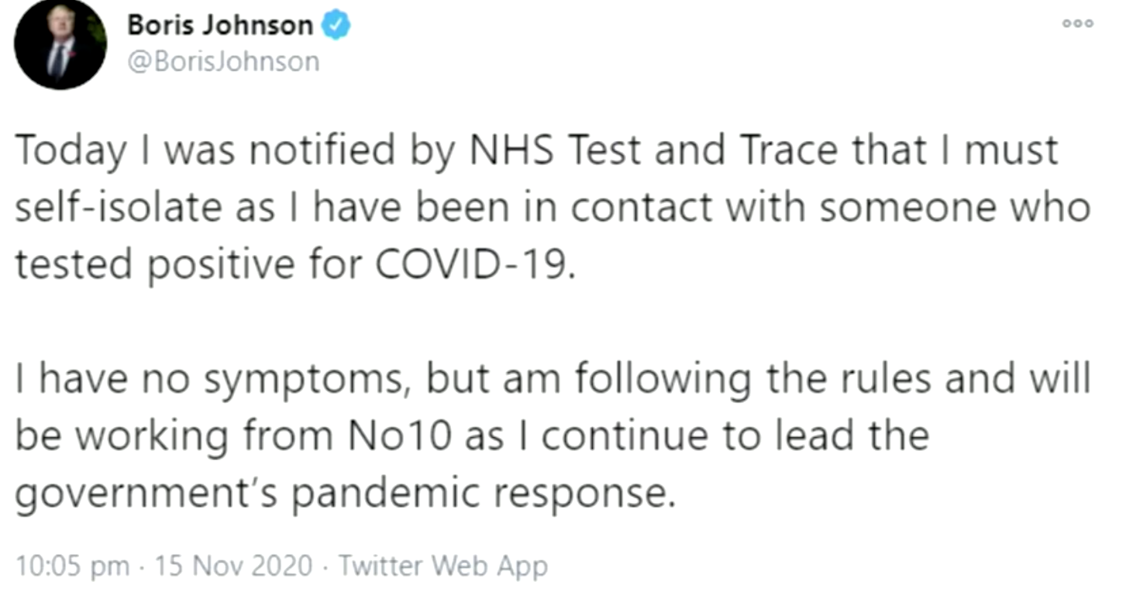Open the "Twitter Web App" source link

click(443, 566)
